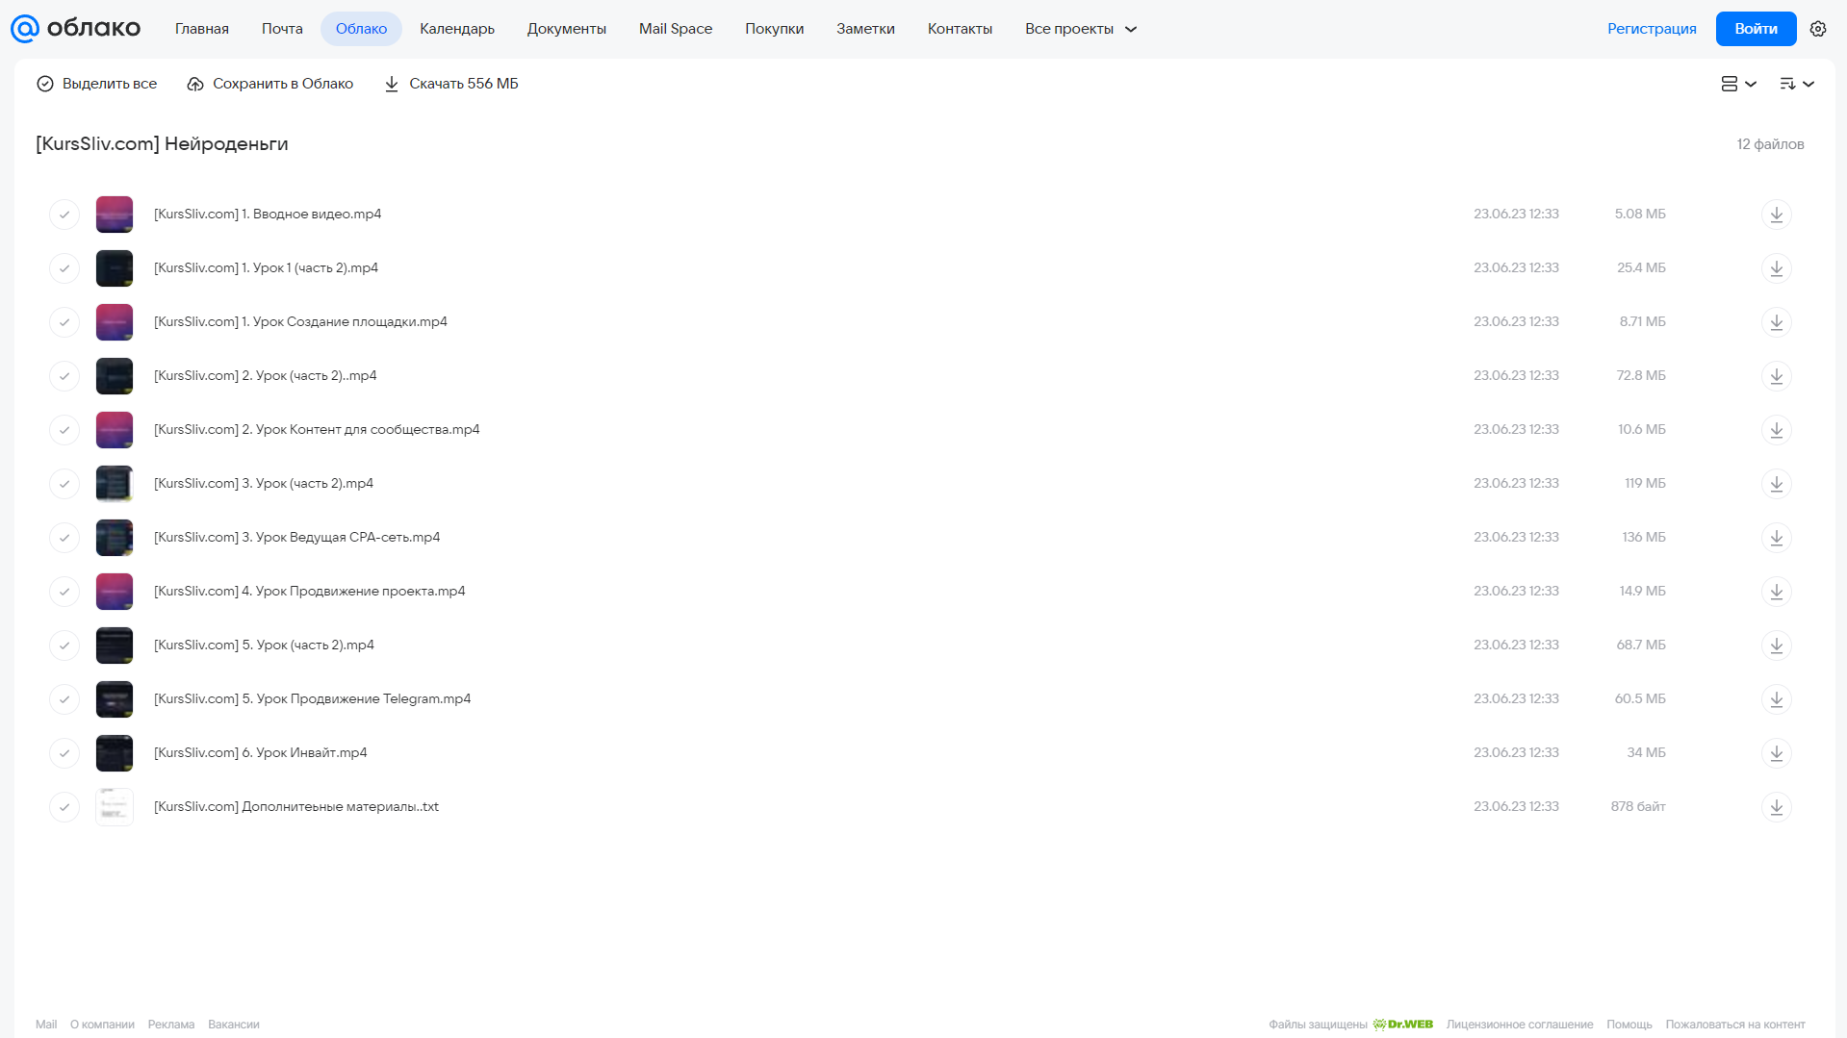
Task: Download icon for 5. Урок Продвижение Telegram.mp4
Action: tap(1776, 699)
